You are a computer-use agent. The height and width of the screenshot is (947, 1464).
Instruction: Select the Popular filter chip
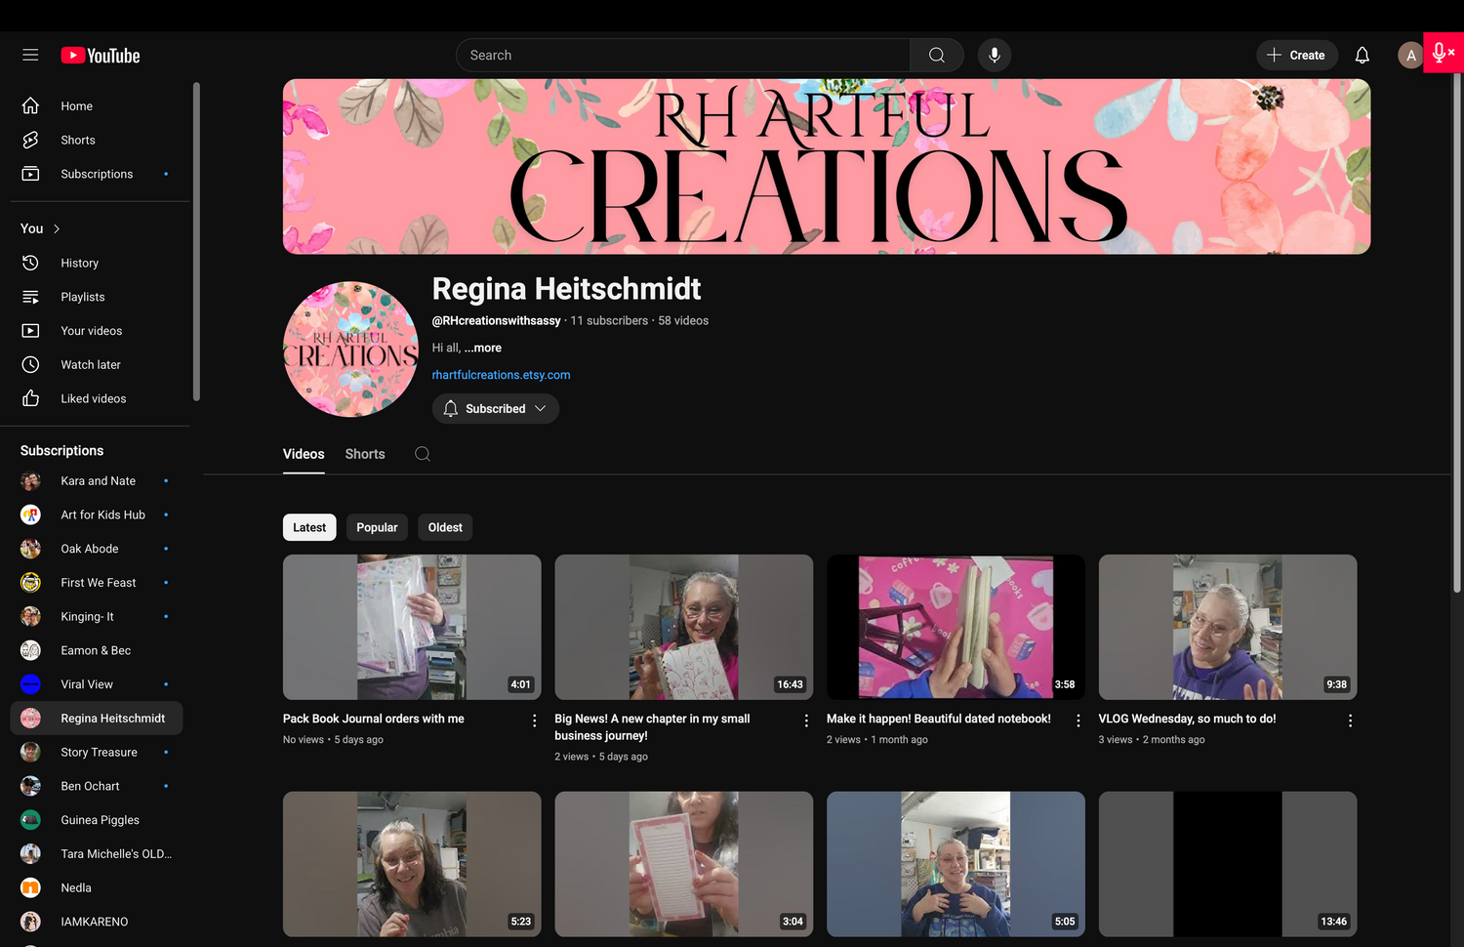click(377, 527)
